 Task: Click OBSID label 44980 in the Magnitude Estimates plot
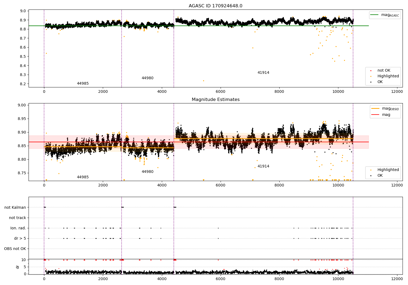(x=147, y=172)
